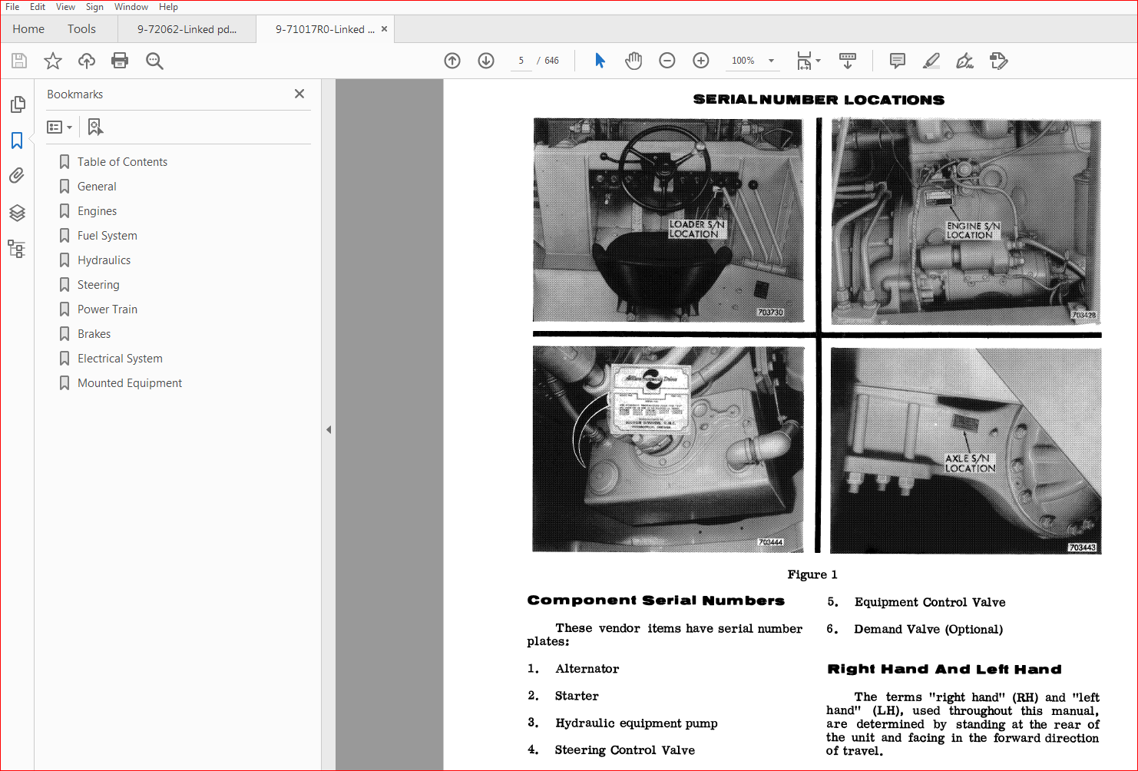Open Bookmarks options menu dropdown
Image resolution: width=1138 pixels, height=771 pixels.
click(60, 127)
